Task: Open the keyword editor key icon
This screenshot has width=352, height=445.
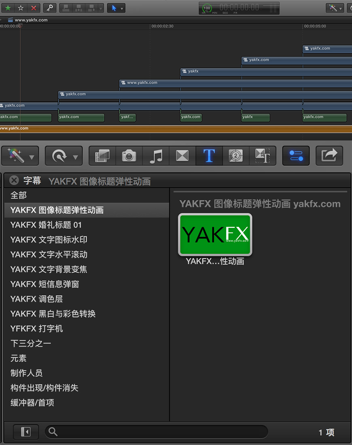Action: tap(50, 8)
